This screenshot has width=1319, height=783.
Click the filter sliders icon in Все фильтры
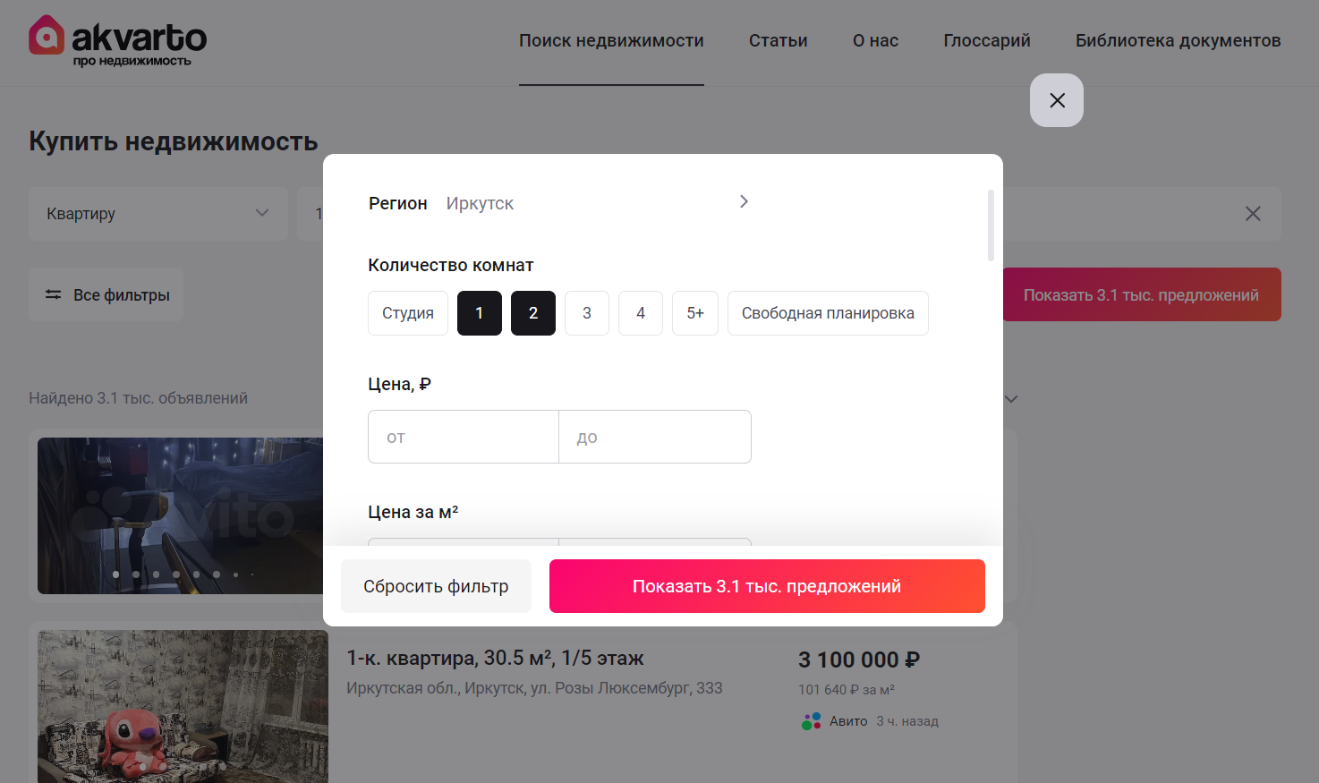point(54,294)
